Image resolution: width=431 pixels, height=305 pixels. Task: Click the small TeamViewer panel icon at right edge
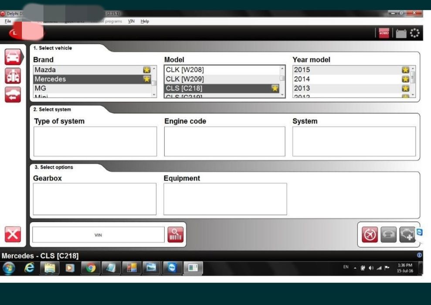(420, 232)
